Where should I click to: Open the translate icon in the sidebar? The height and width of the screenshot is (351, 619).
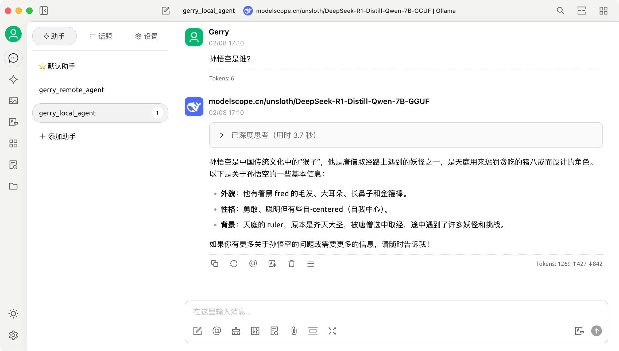point(13,122)
